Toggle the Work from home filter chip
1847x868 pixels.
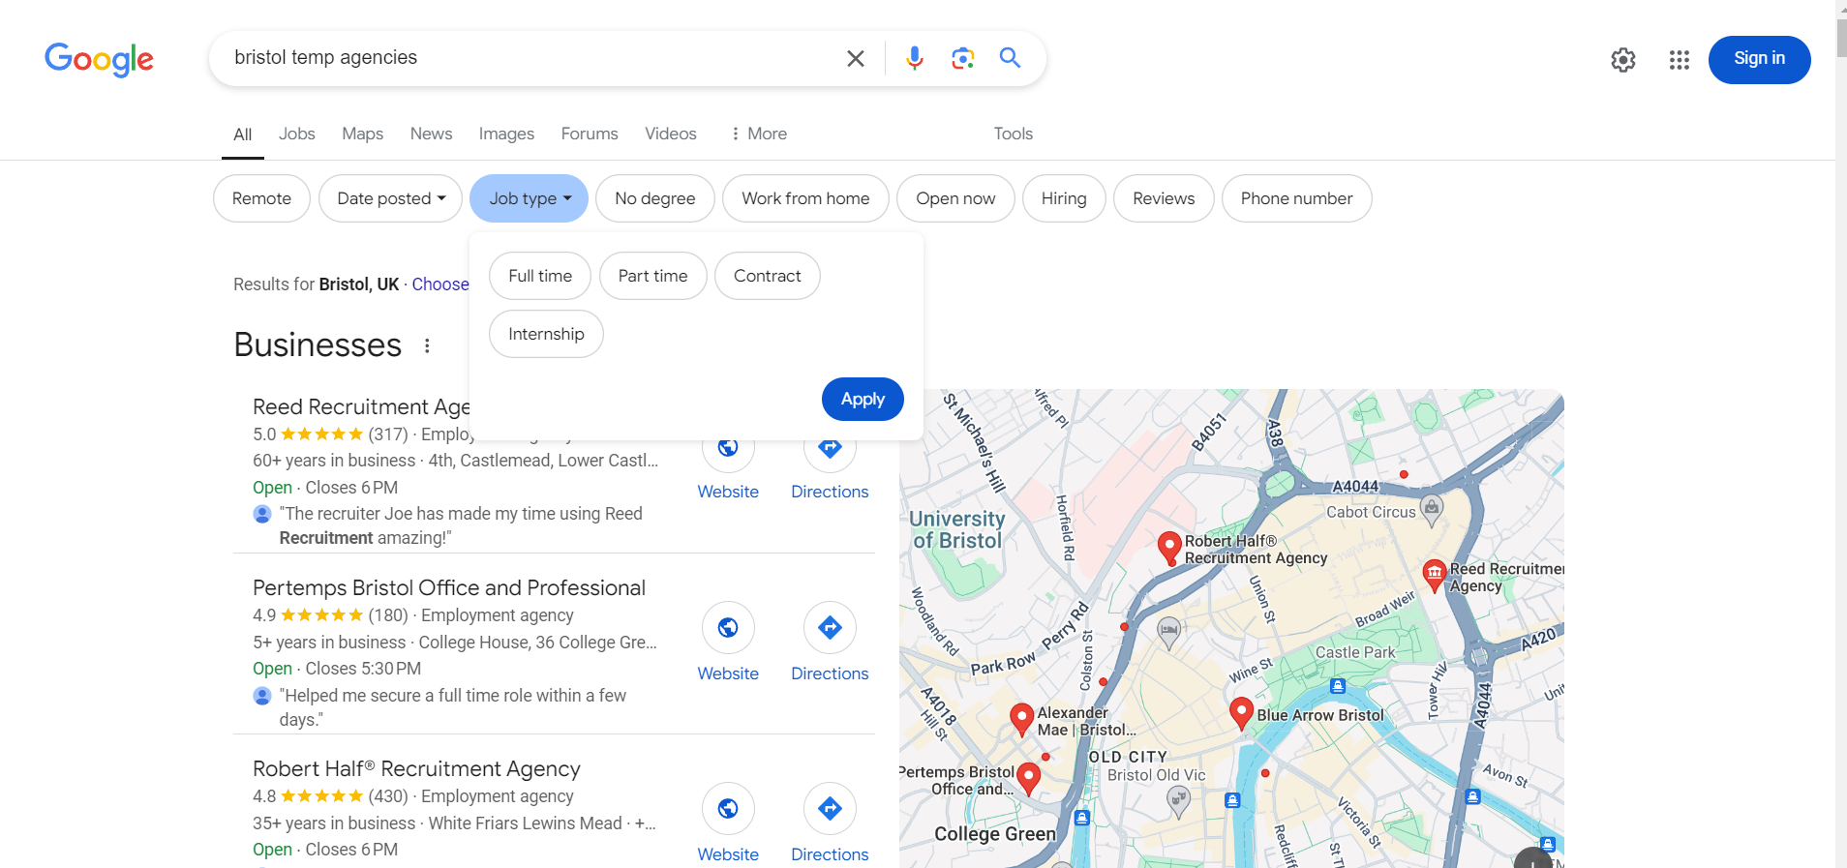click(x=805, y=198)
